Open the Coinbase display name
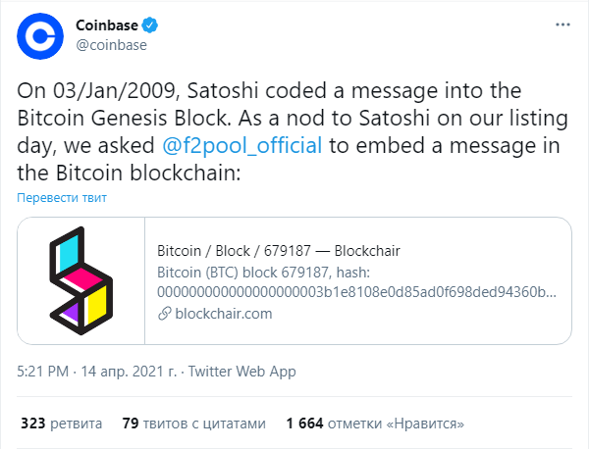This screenshot has width=589, height=449. [107, 25]
